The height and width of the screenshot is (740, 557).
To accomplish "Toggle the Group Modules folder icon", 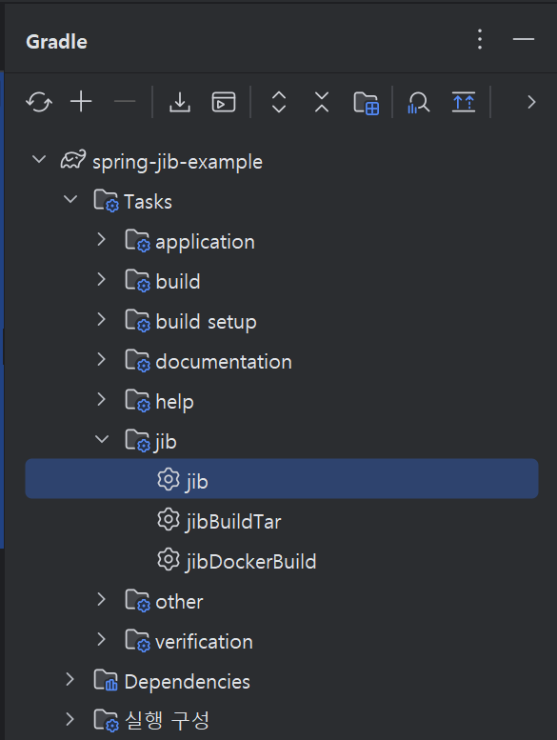I will 366,103.
